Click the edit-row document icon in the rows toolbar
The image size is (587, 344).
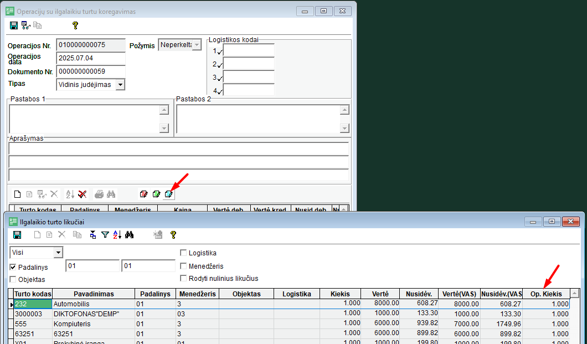click(29, 194)
